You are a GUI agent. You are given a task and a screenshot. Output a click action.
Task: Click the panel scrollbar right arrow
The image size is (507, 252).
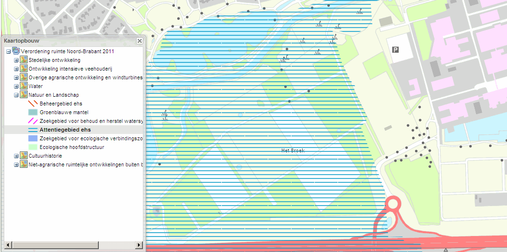(139, 245)
